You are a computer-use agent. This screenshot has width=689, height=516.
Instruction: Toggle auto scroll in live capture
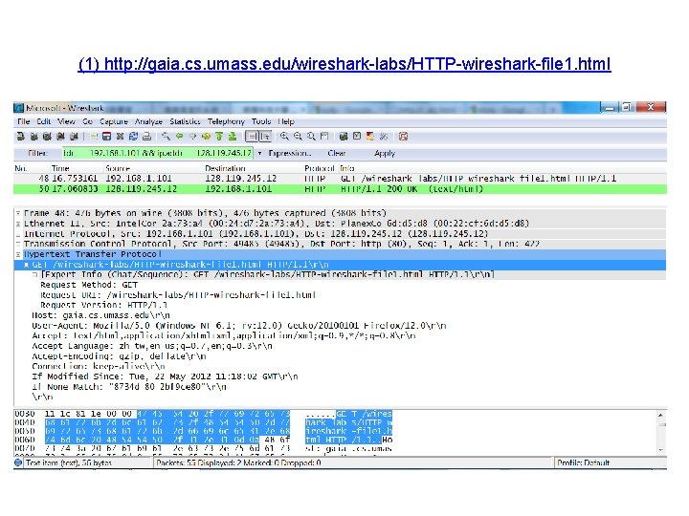tap(265, 137)
